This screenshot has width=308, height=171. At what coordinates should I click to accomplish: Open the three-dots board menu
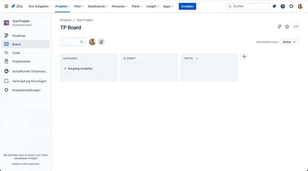coord(296,26)
